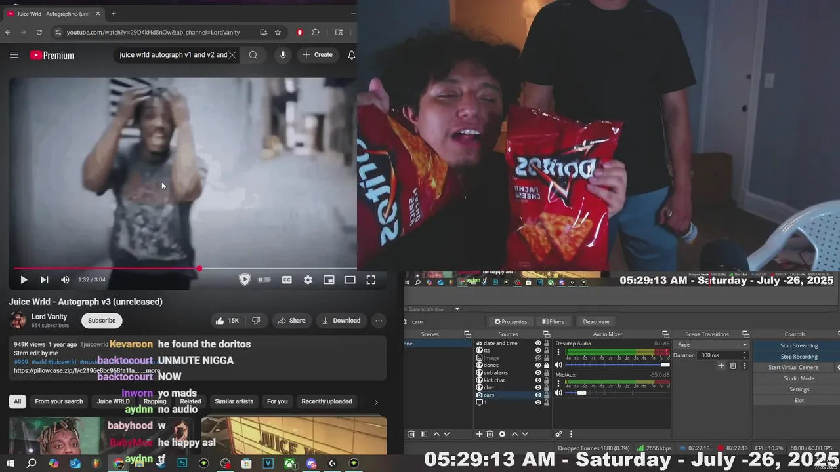Toggle visibility of the donos source
Screen dimensions: 840x472
[x=538, y=365]
